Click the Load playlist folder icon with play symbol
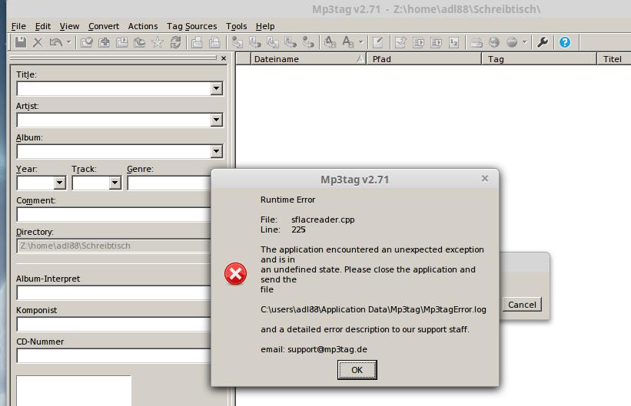This screenshot has width=631, height=406. click(x=122, y=41)
